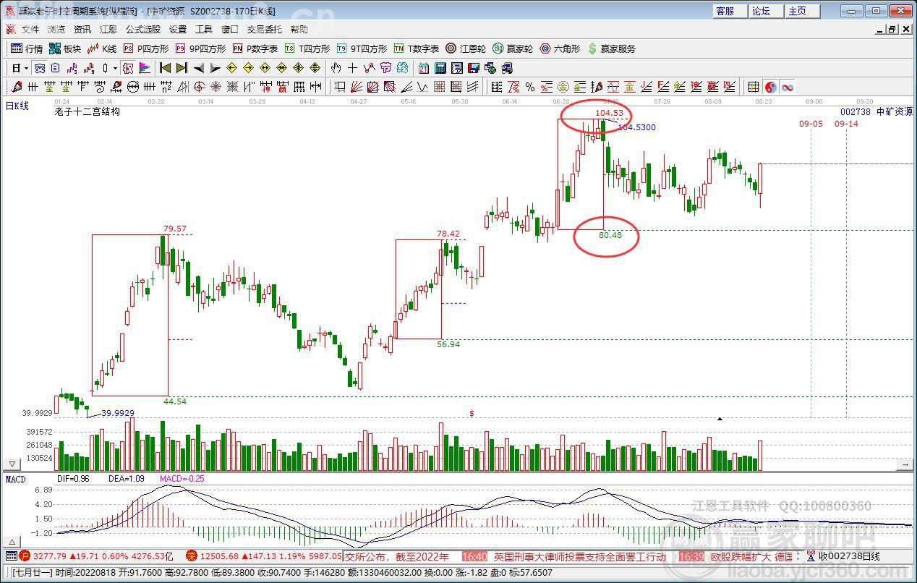Expand the 日 period dropdown arrow
Screen dimensions: 917x583
tap(26, 68)
